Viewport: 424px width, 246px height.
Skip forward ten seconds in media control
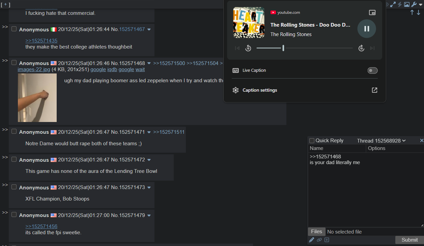click(361, 48)
